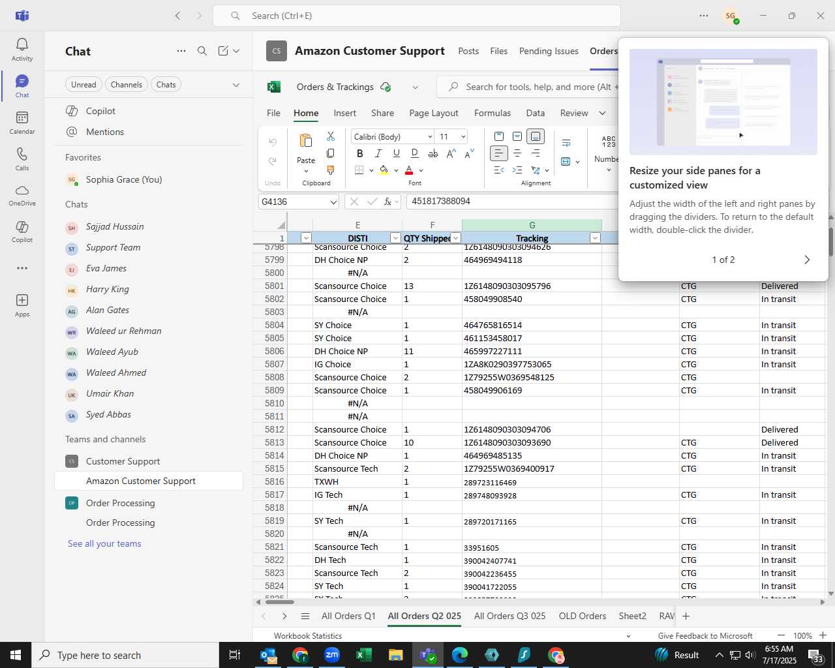
Task: Open the sheet list hamburger menu
Action: [305, 616]
